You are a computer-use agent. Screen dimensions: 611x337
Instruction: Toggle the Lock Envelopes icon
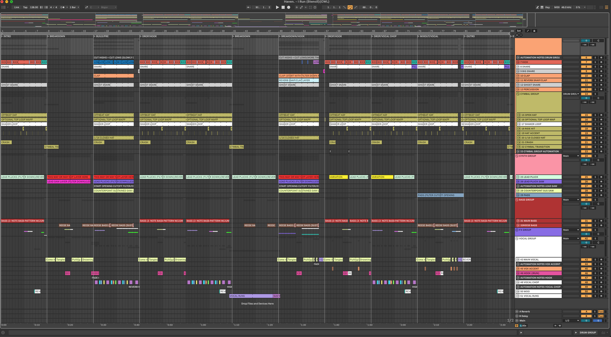tap(534, 31)
